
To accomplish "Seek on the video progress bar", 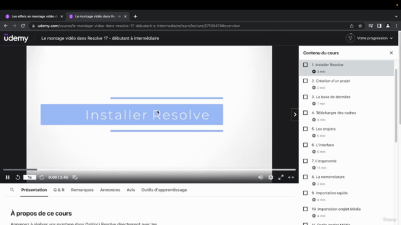I will point(149,169).
